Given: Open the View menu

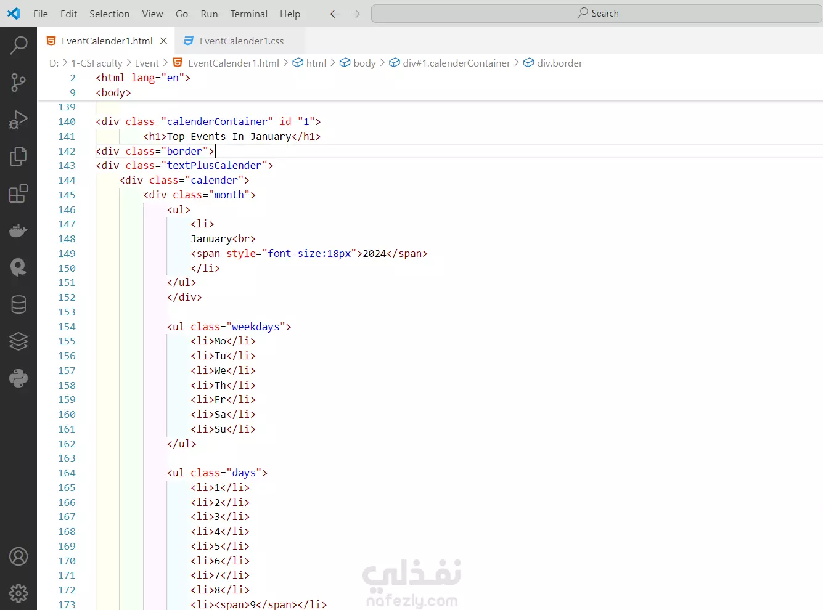Looking at the screenshot, I should (153, 14).
